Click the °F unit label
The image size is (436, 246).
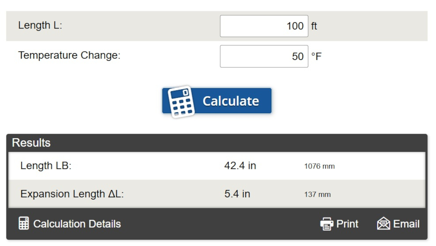tap(316, 56)
